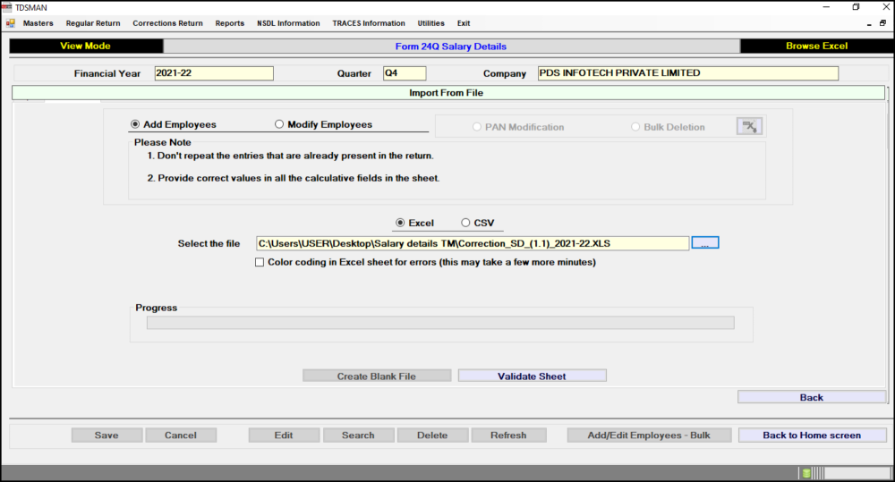Open the Reports menu
The height and width of the screenshot is (482, 895).
229,23
